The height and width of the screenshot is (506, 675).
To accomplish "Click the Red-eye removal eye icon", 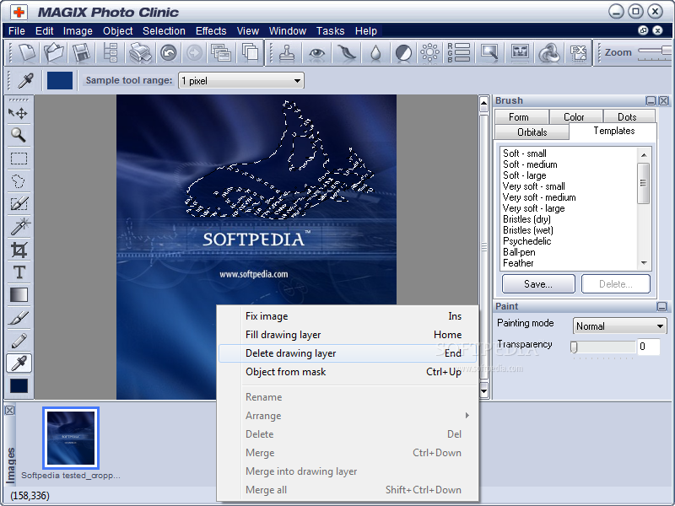I will coord(317,53).
